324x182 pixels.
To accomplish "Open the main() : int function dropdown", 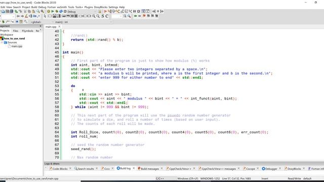I will tap(84, 22).
